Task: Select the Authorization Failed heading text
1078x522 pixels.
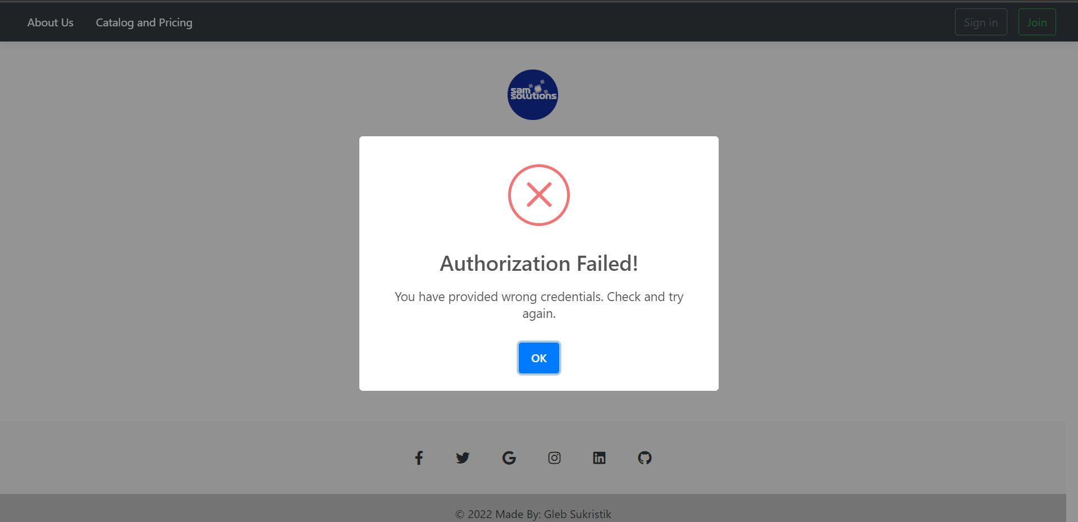Action: pyautogui.click(x=538, y=262)
